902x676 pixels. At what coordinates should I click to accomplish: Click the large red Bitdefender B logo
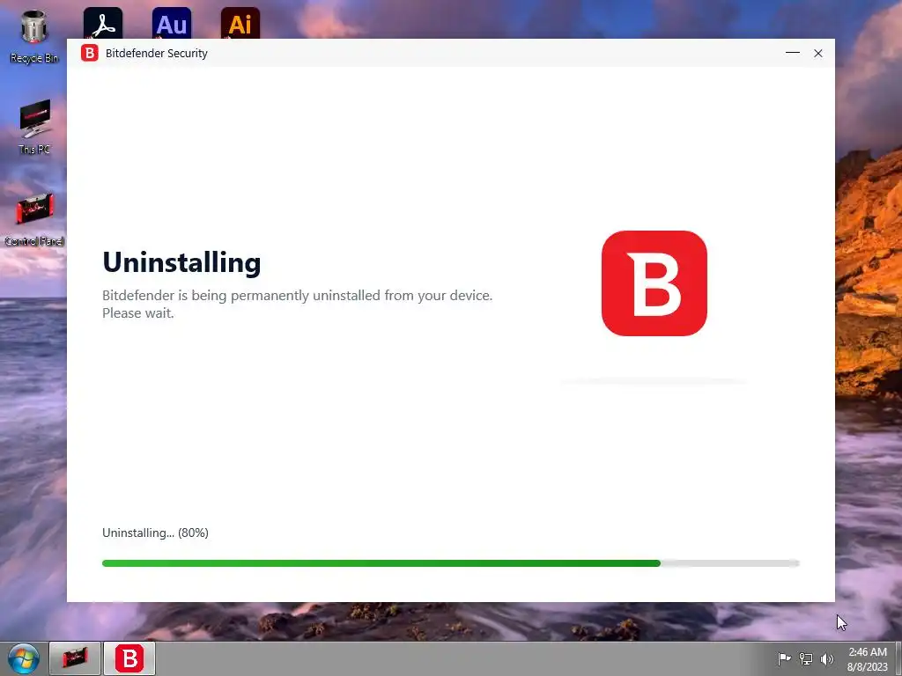pos(654,283)
